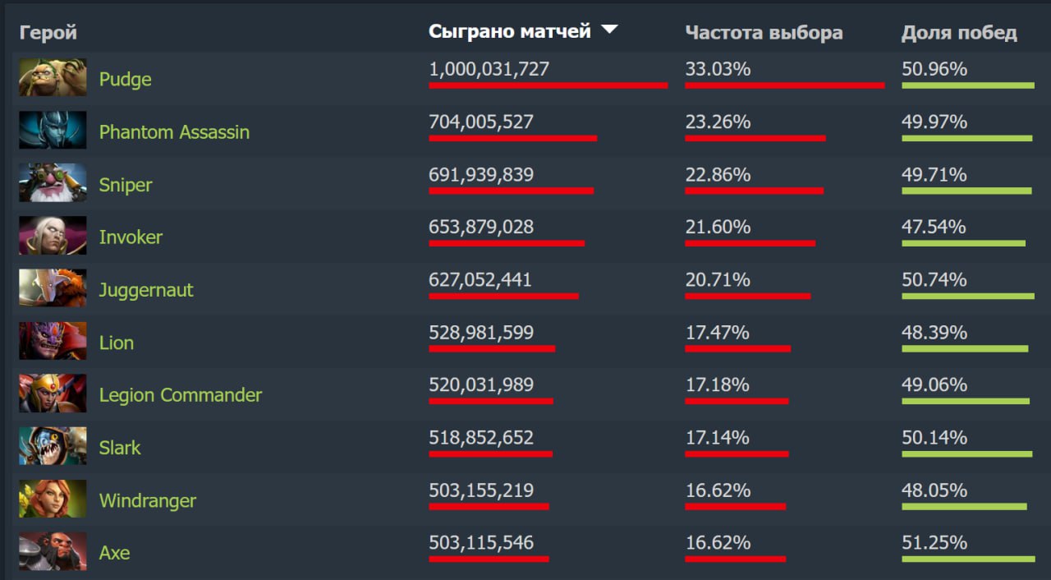The image size is (1051, 580).
Task: Click Axe's green win rate bar
Action: (x=966, y=559)
